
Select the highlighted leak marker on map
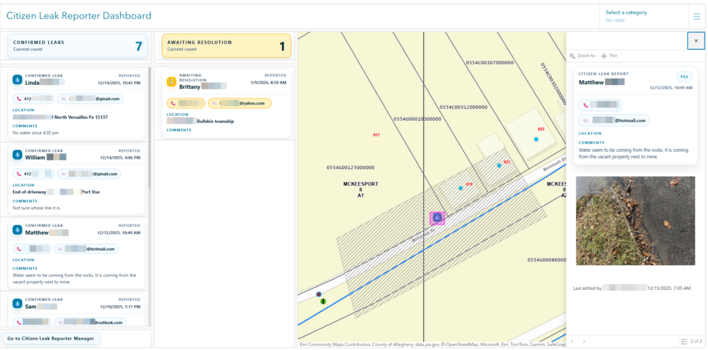pyautogui.click(x=437, y=218)
